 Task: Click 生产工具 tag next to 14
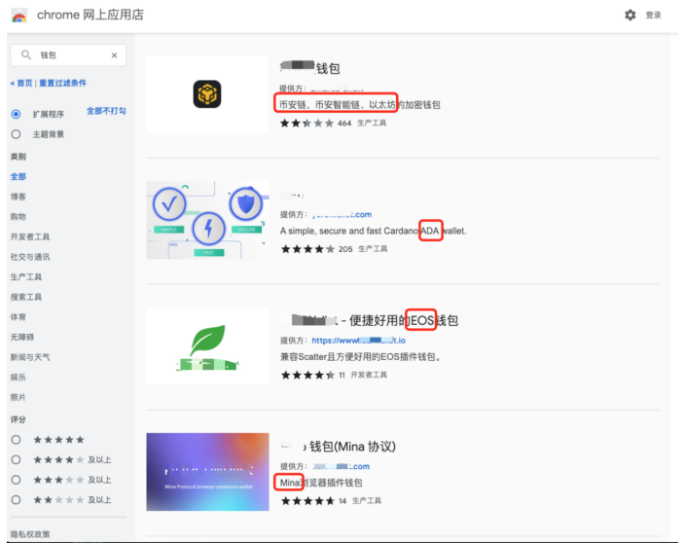tap(367, 500)
